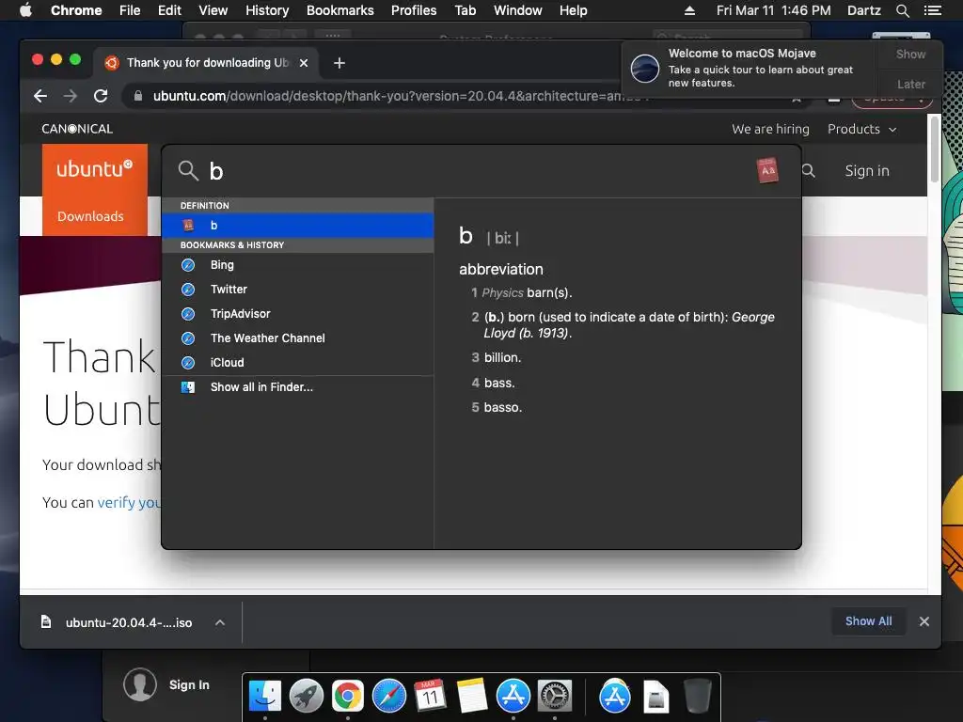Select the Bing bookmark result
The image size is (963, 722).
pyautogui.click(x=298, y=264)
